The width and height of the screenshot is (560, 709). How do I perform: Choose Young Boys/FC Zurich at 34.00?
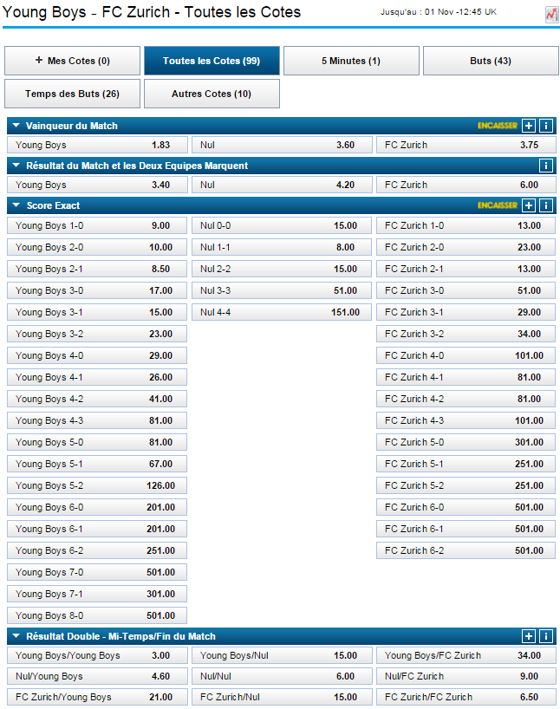[466, 655]
